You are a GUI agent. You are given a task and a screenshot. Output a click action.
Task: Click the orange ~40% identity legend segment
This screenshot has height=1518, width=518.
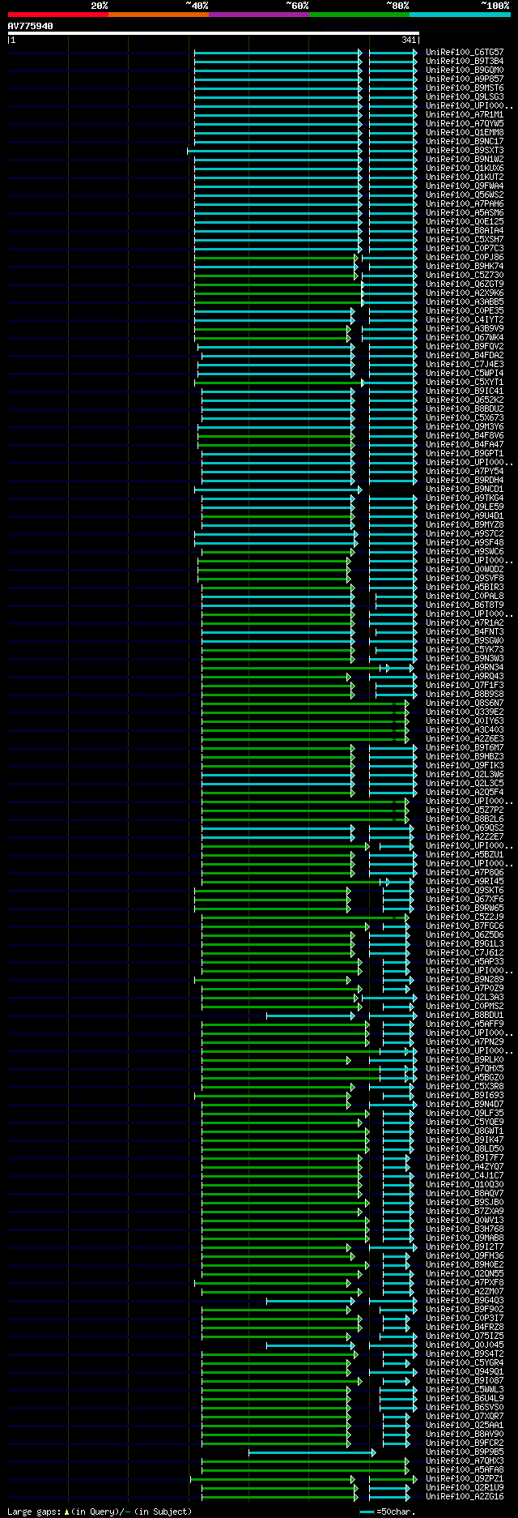coord(159,14)
